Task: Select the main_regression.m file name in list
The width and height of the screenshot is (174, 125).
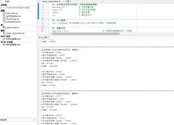Action: 15,33
